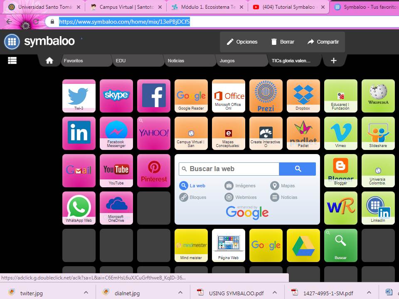Click the Symbaloo logo
This screenshot has height=299, width=399.
point(39,42)
